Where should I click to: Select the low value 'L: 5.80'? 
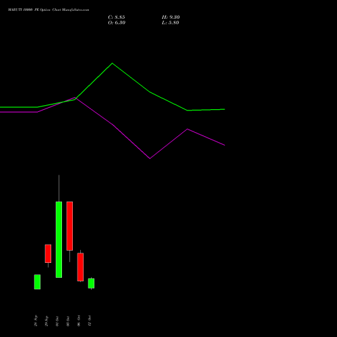pyautogui.click(x=171, y=23)
